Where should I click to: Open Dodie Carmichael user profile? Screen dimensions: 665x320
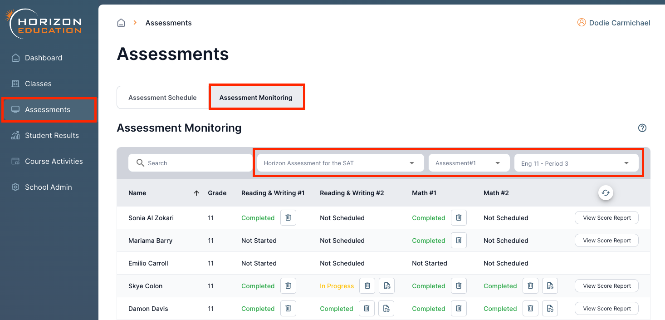[614, 23]
